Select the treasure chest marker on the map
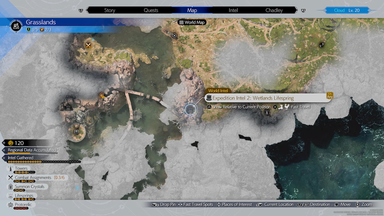This screenshot has width=384, height=216. point(76,131)
